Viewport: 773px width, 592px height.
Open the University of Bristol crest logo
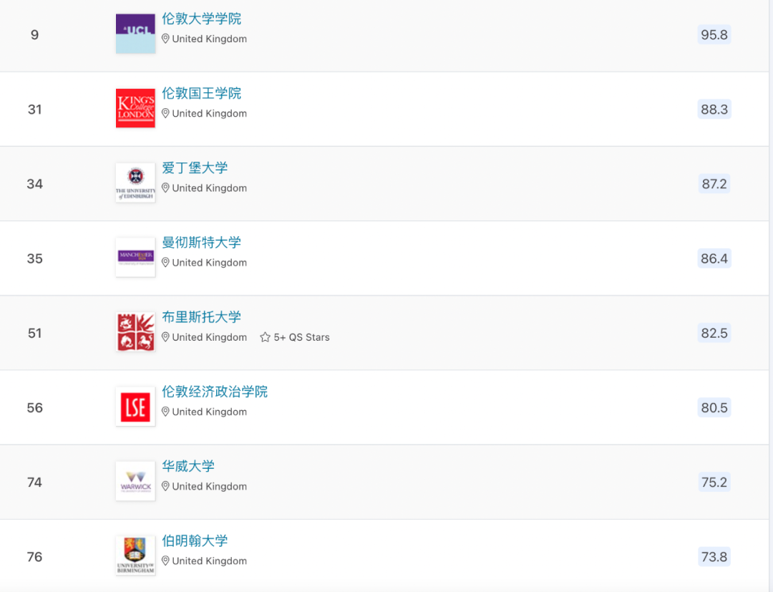pyautogui.click(x=135, y=331)
